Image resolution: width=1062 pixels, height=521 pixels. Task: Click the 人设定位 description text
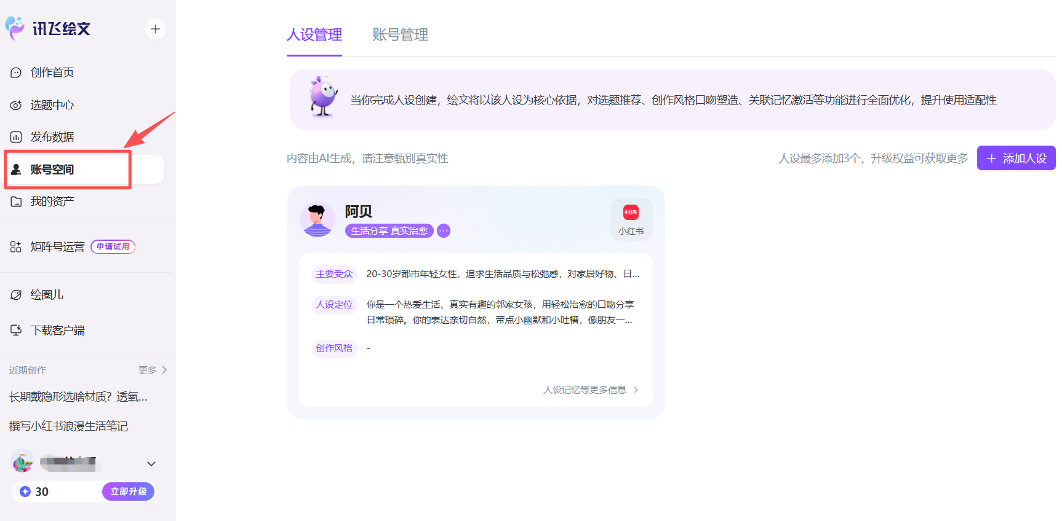pyautogui.click(x=500, y=312)
